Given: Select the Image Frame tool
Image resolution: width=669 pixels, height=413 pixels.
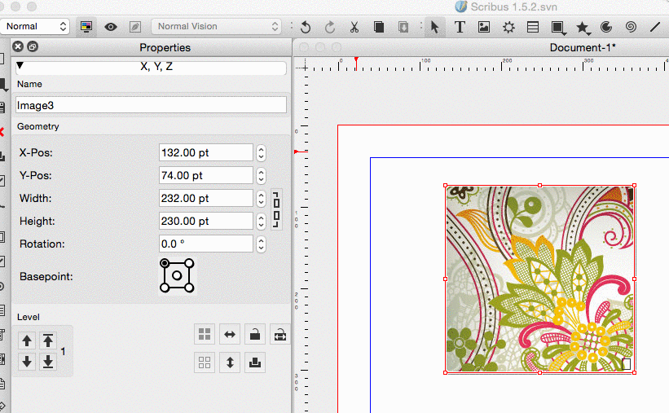Looking at the screenshot, I should click(484, 27).
